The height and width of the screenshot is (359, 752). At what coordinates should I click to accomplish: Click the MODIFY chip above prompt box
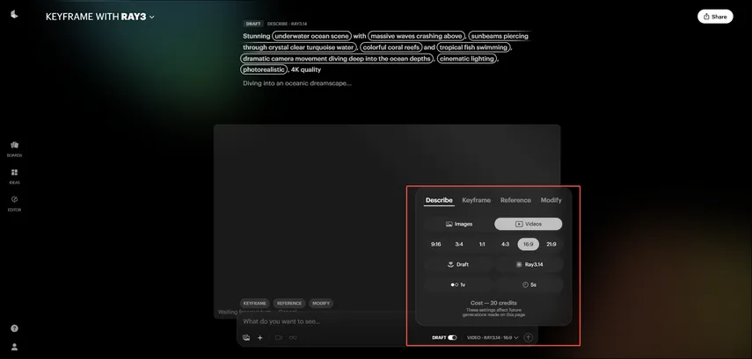point(321,304)
